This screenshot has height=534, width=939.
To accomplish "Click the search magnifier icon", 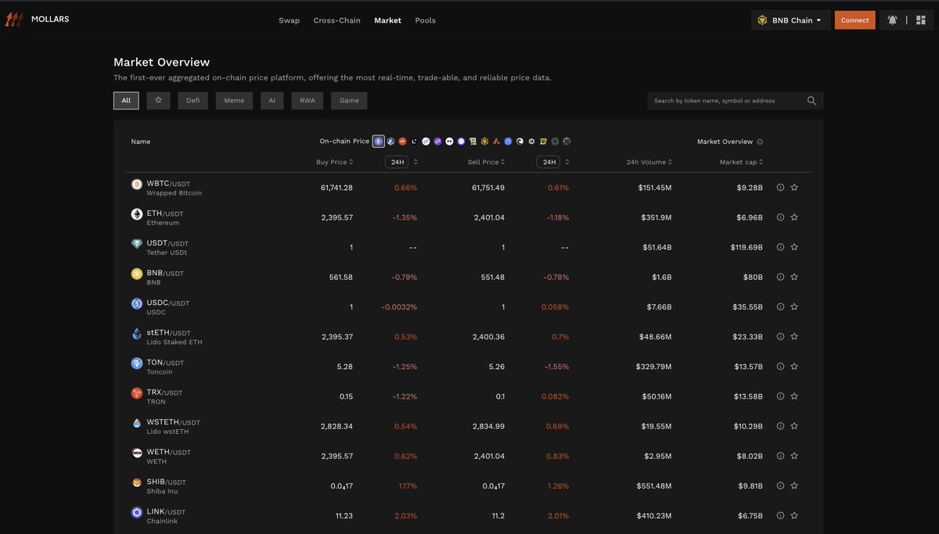I will [811, 101].
